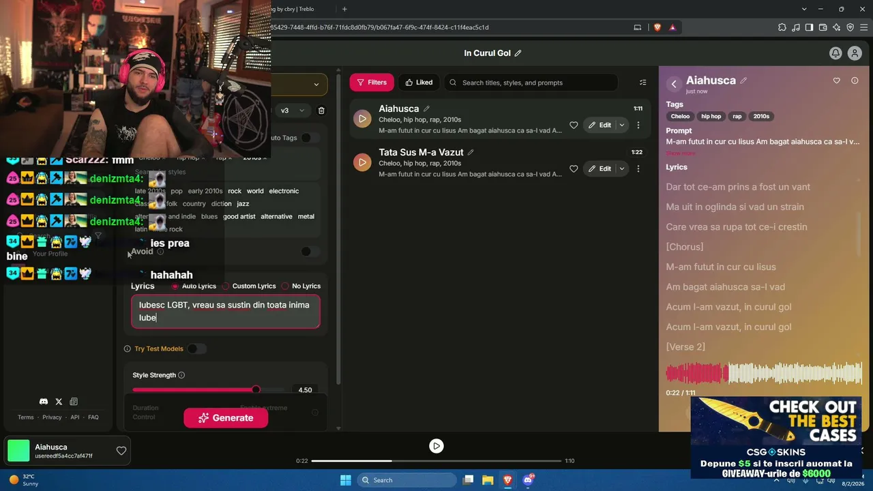Click Edit button for Tata Sus M-a Vazut
Screen dimensions: 873x491
tap(600, 169)
